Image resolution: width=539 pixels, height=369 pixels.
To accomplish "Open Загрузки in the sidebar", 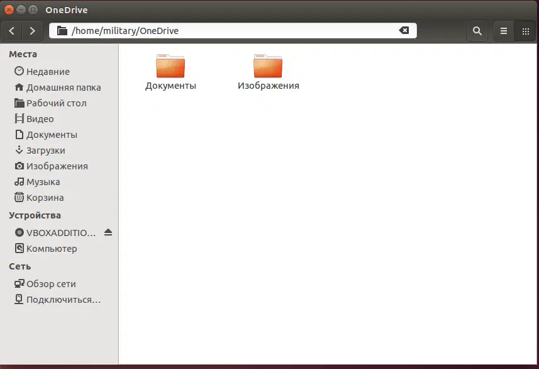I will [x=59, y=150].
